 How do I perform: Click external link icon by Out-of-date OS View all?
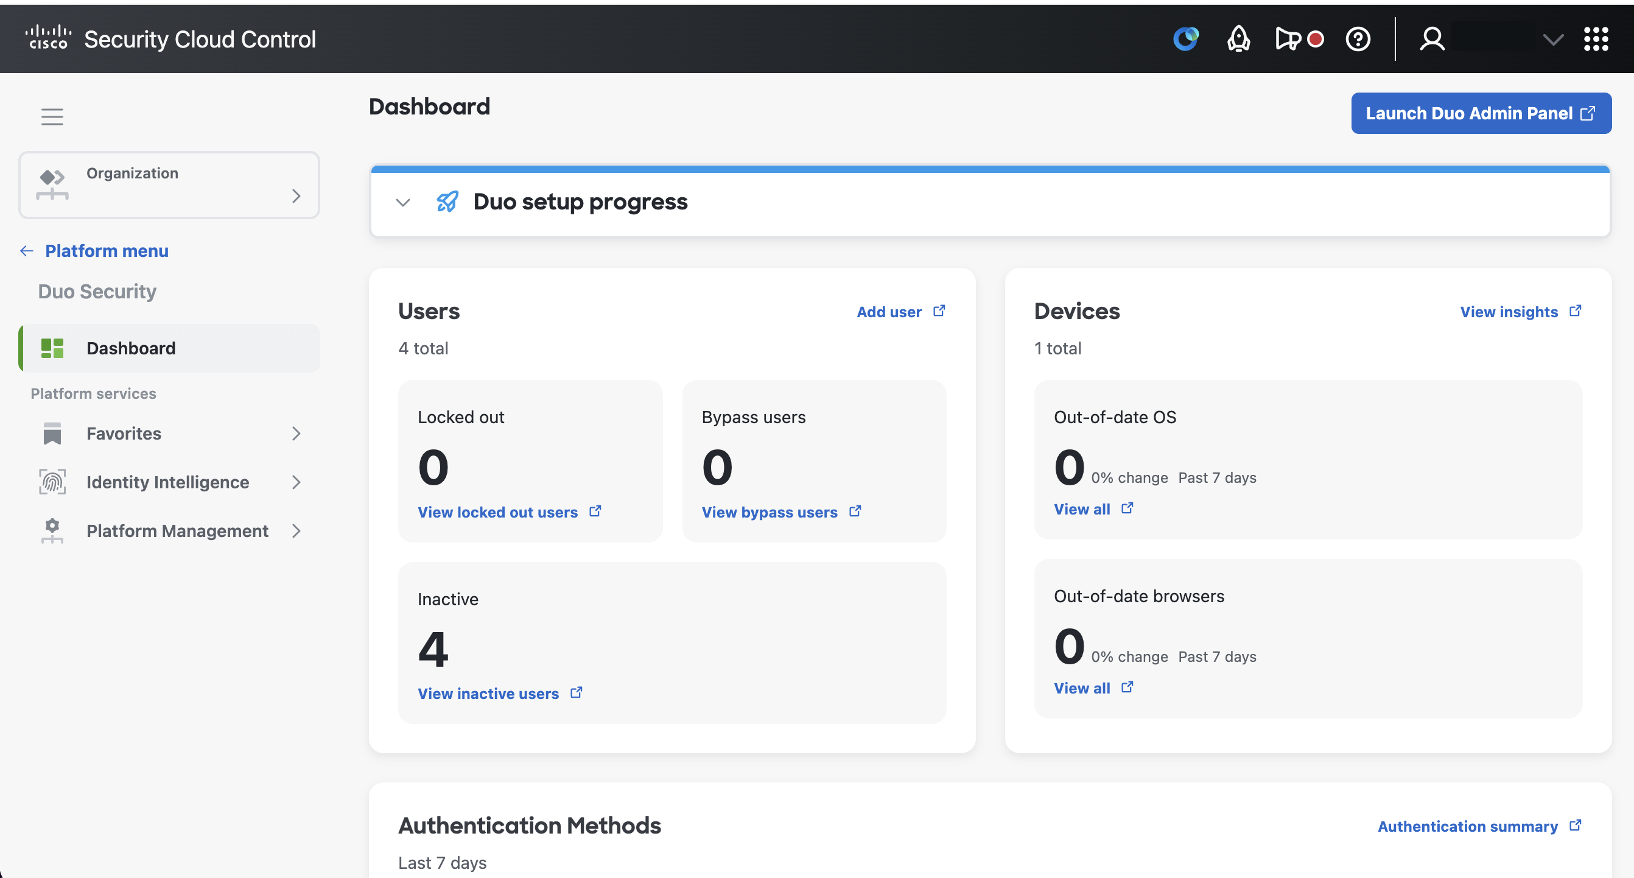1127,508
